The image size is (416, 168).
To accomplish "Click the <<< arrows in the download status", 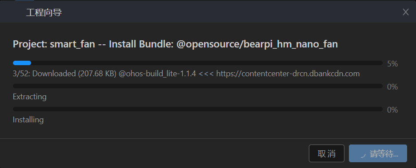I will [206, 74].
